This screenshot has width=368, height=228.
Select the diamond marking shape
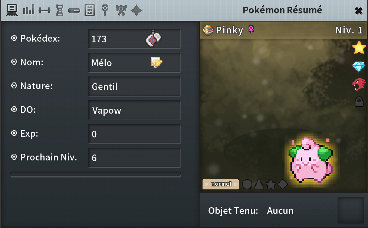point(283,184)
